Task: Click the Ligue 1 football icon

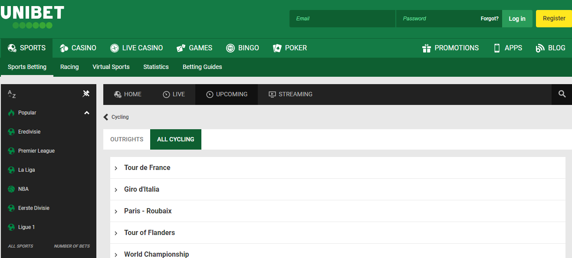Action: [x=11, y=227]
